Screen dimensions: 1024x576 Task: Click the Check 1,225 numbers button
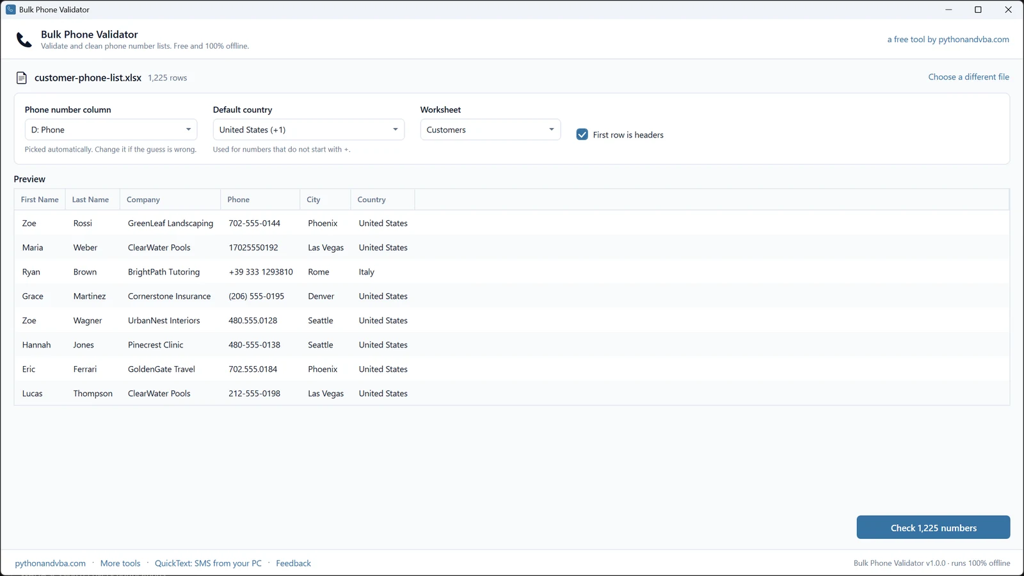(933, 527)
